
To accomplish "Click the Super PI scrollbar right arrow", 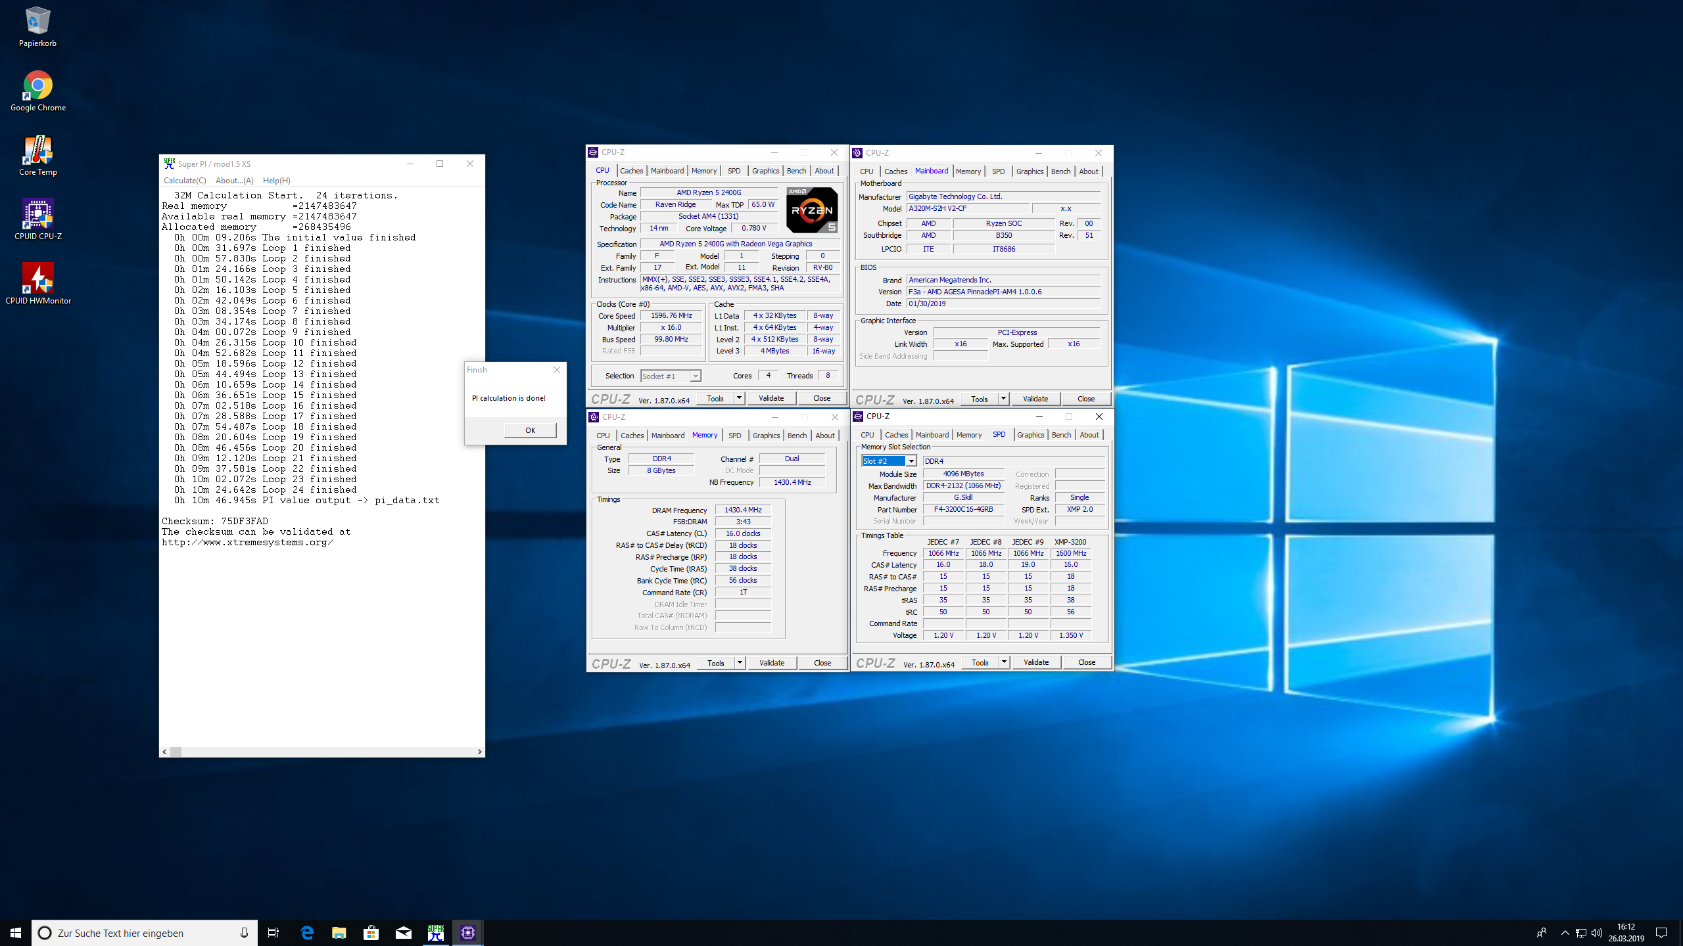I will [479, 752].
